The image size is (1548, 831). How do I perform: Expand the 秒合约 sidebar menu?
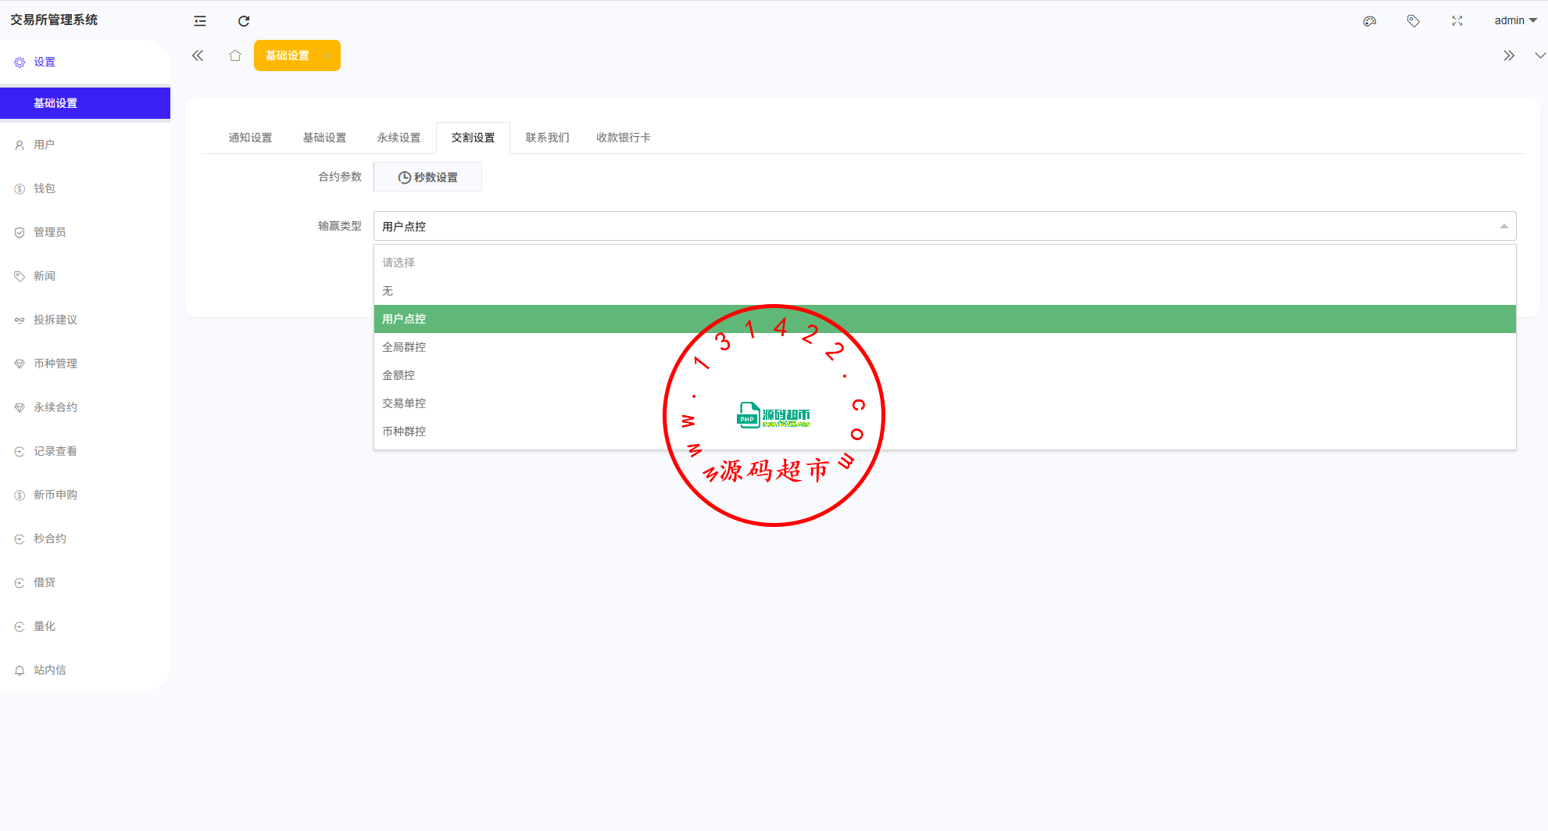click(x=50, y=539)
